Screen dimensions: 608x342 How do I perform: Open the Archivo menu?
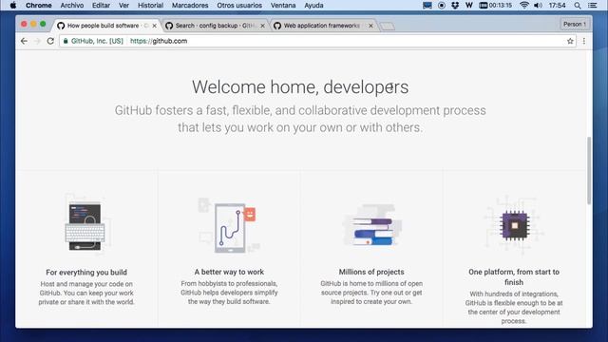click(x=72, y=6)
